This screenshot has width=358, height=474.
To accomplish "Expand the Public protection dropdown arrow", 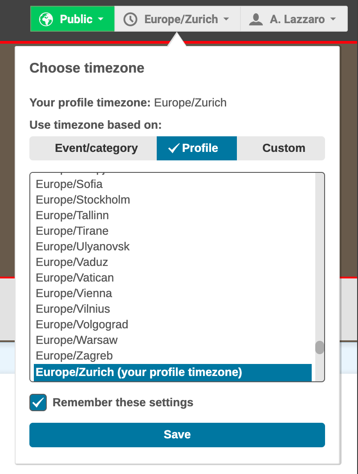I will 101,20.
